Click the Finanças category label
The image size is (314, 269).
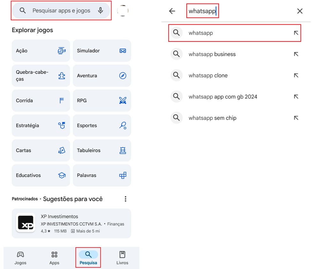(x=116, y=224)
